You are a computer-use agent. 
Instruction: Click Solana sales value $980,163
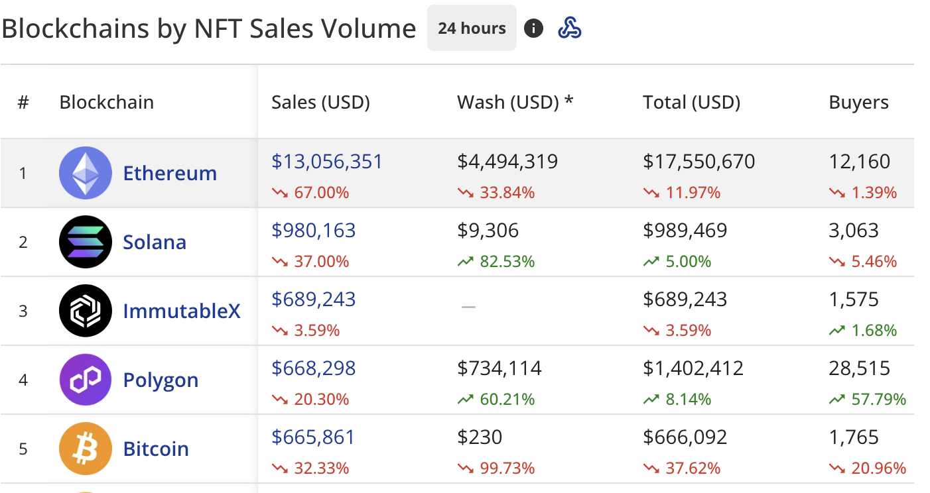coord(314,230)
